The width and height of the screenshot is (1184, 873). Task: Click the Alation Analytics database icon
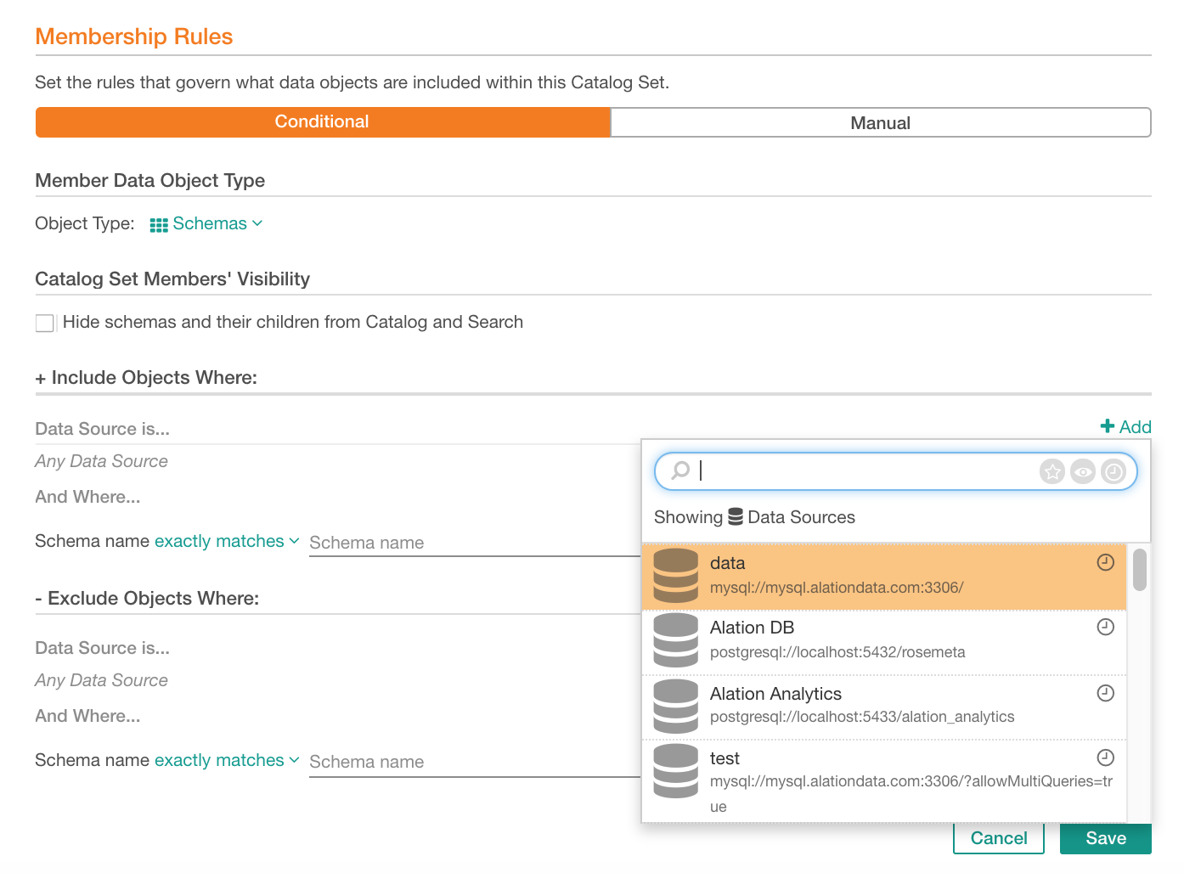coord(676,706)
